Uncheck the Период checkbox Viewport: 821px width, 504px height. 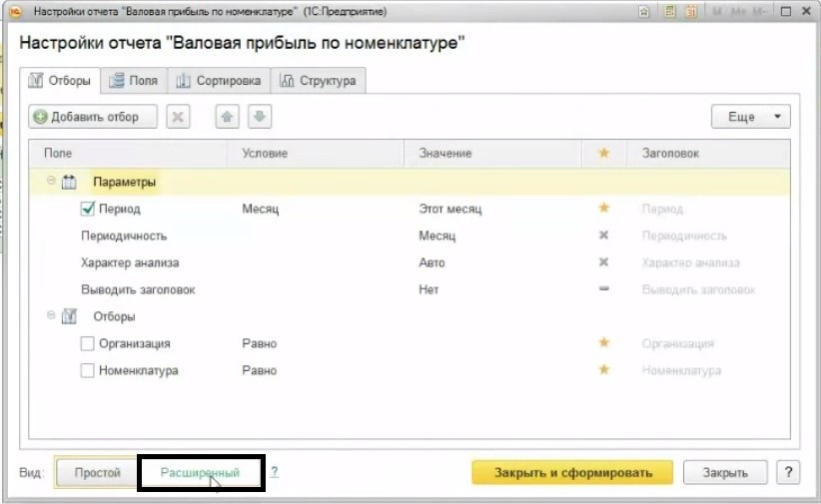[87, 210]
